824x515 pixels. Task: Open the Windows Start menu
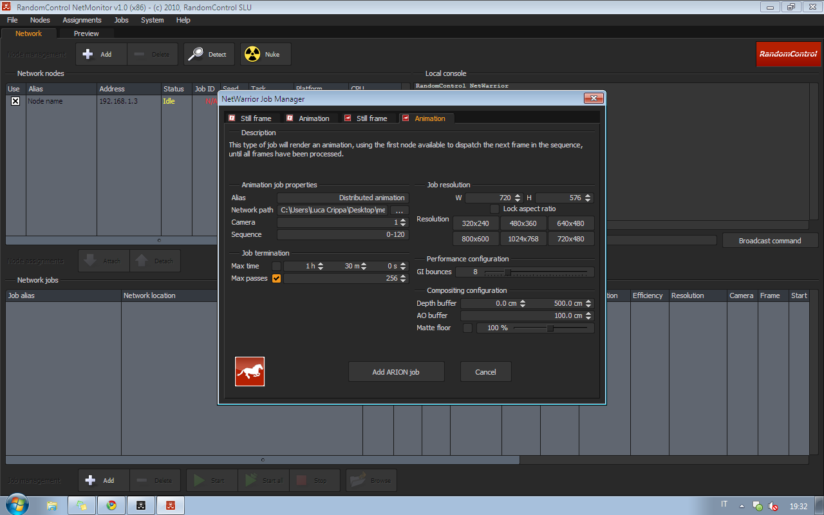pos(15,504)
